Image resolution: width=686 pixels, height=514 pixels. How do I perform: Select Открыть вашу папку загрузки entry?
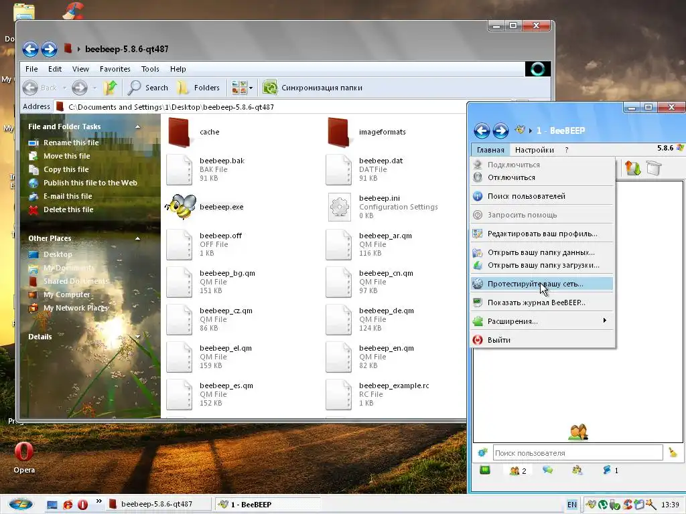click(542, 265)
